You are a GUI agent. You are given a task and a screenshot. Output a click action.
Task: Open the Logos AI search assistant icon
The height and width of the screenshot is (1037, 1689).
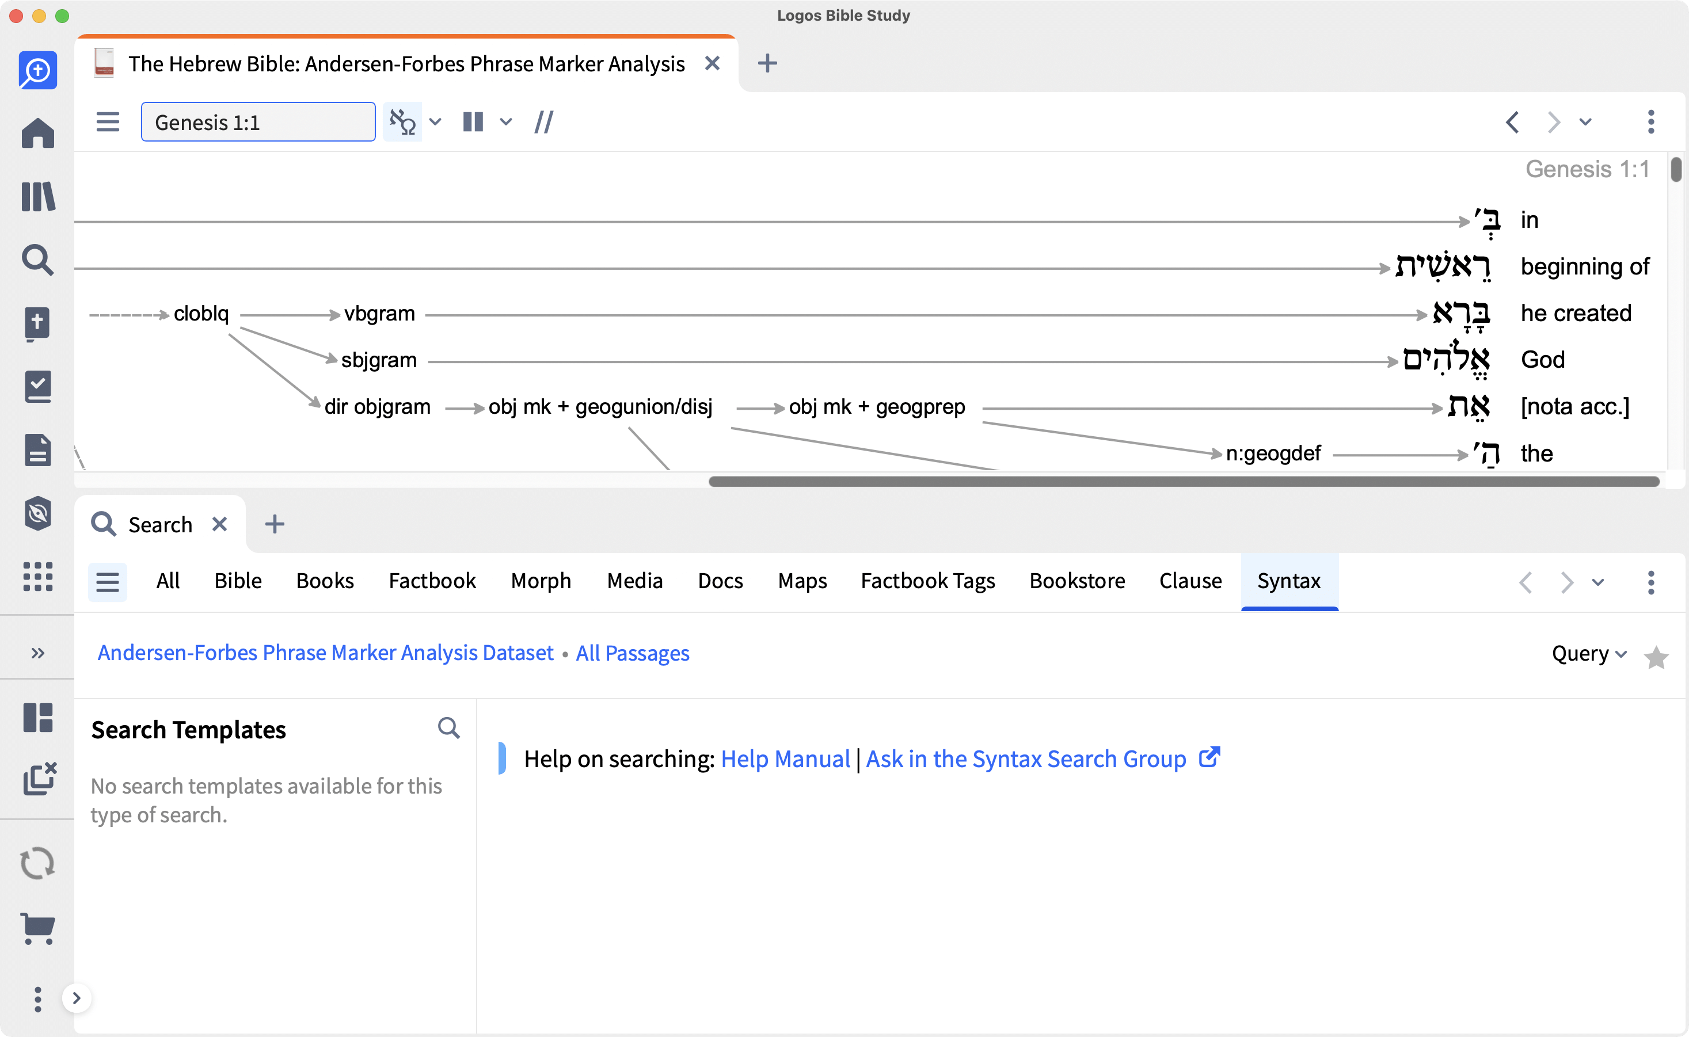coord(38,71)
